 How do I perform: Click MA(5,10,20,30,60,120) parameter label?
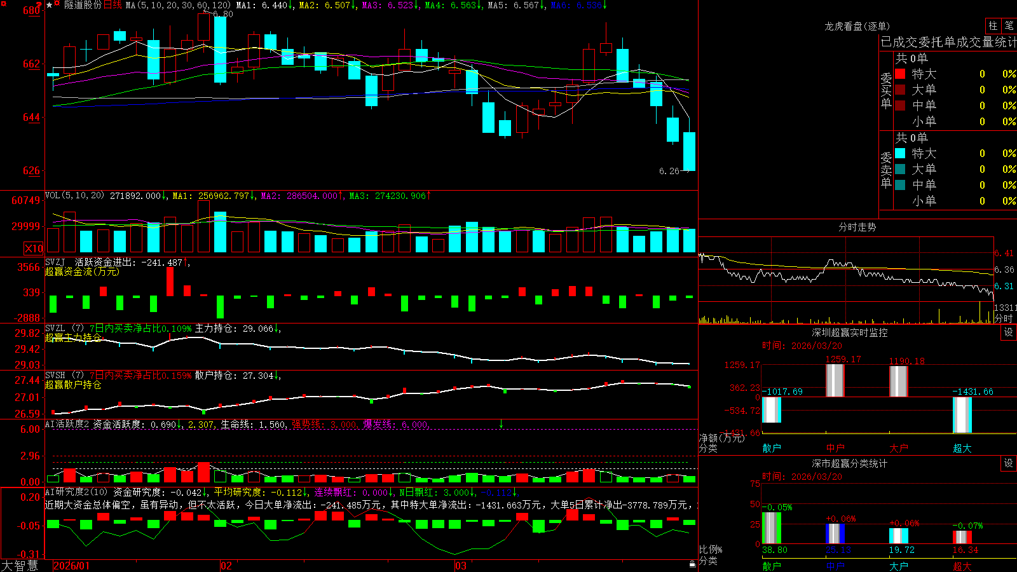[x=178, y=5]
